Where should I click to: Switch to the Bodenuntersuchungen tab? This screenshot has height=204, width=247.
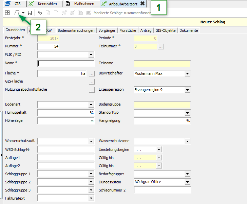point(76,30)
